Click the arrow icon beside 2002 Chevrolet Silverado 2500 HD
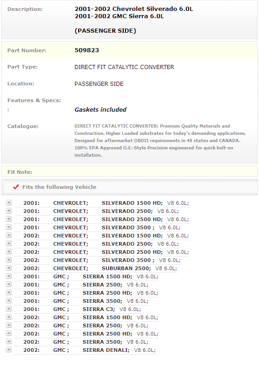 click(x=9, y=252)
